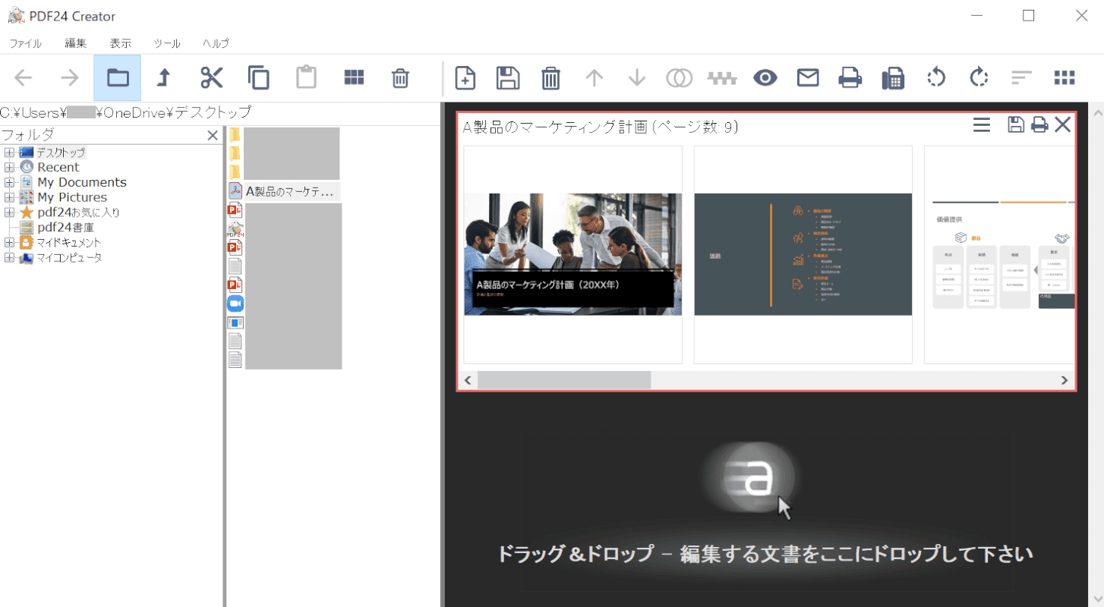
Task: Print with the main toolbar printer icon
Action: tap(850, 77)
